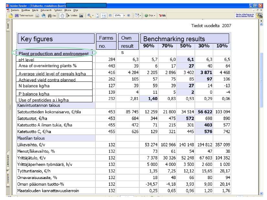Choose the magnifier Zoom In tool
267x200 pixels.
[x=89, y=16]
